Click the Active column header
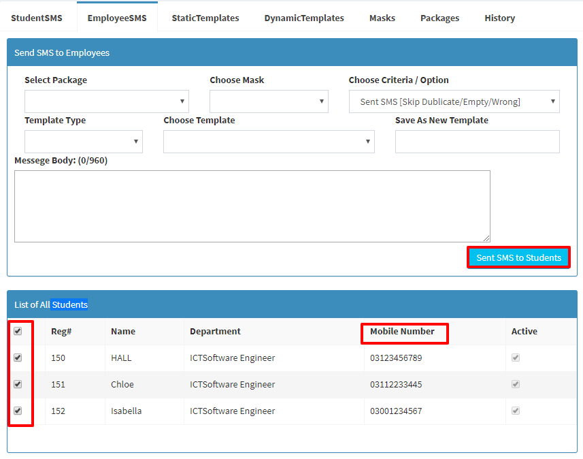Viewport: 583px width, 459px height. pos(524,332)
